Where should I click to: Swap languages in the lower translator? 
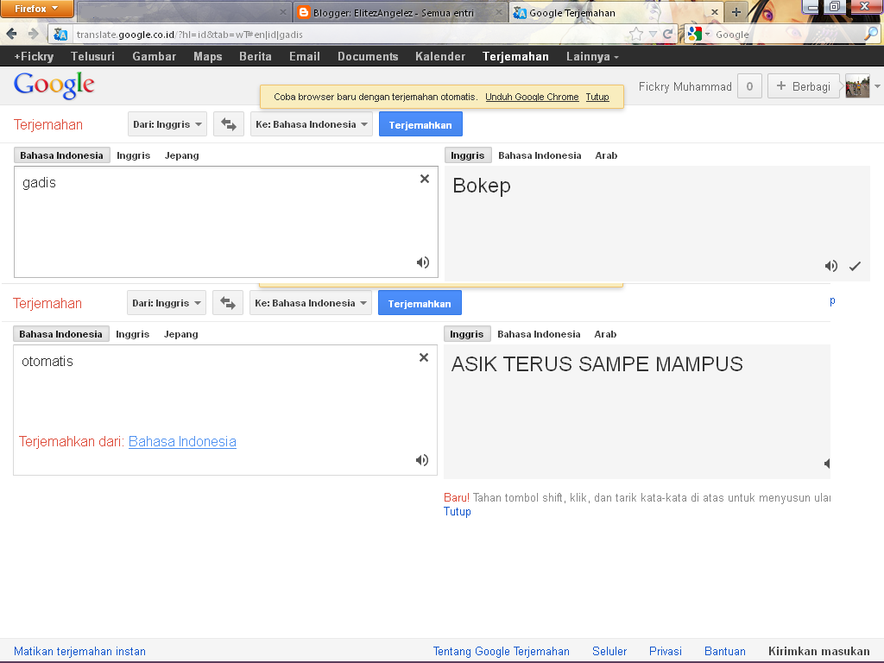coord(228,303)
